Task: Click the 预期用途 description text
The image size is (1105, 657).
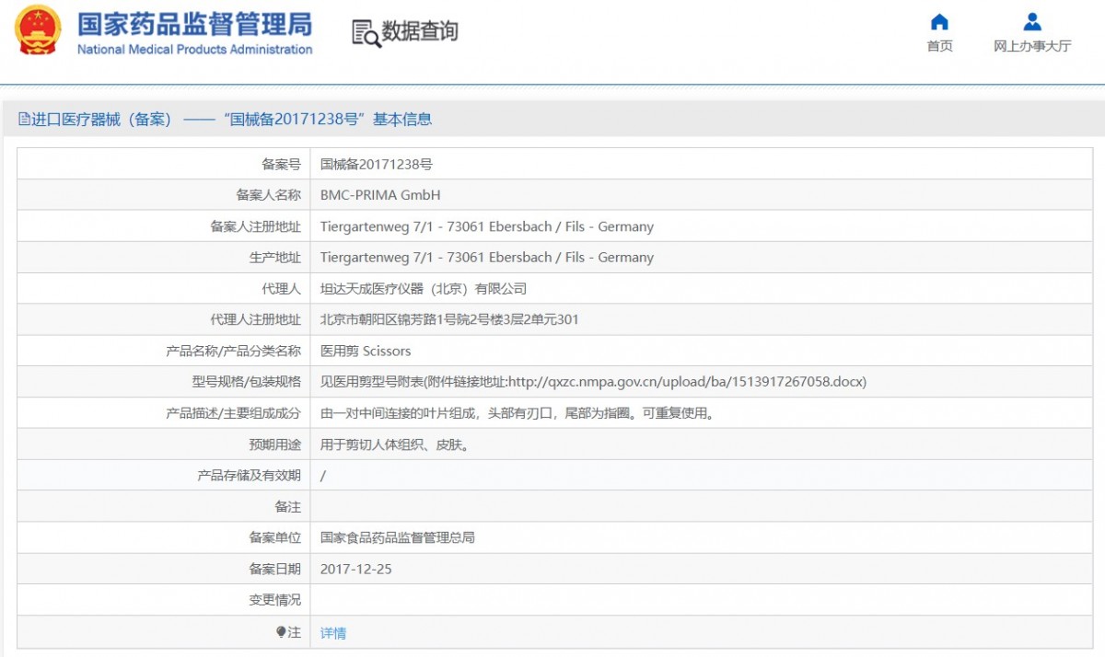Action: [x=395, y=445]
